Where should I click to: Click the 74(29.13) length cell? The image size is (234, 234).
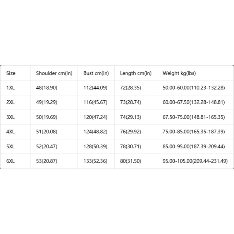click(130, 117)
